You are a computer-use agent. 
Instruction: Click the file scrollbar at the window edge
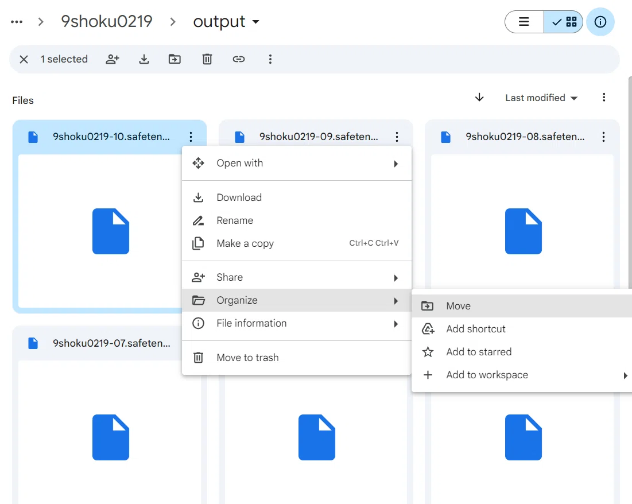tap(630, 181)
